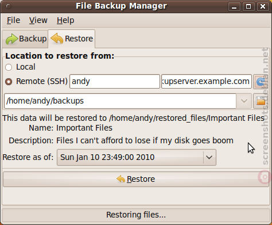Minimize the File Backup Manager window

(234, 7)
